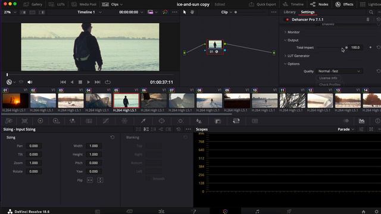Select the arrow pointer tool in node editor
381x214 pixels.
(185, 12)
